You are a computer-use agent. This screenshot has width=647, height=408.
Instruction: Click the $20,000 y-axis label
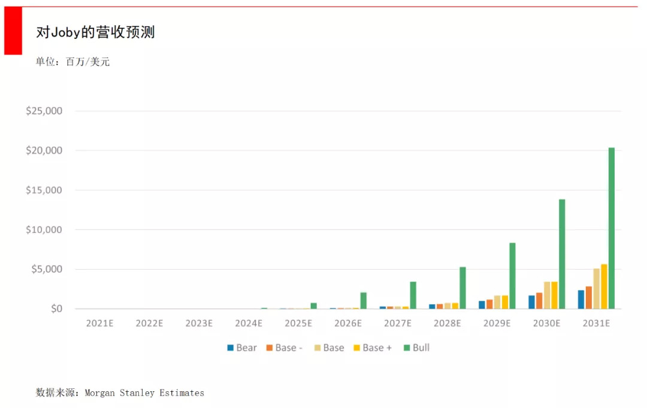point(44,150)
